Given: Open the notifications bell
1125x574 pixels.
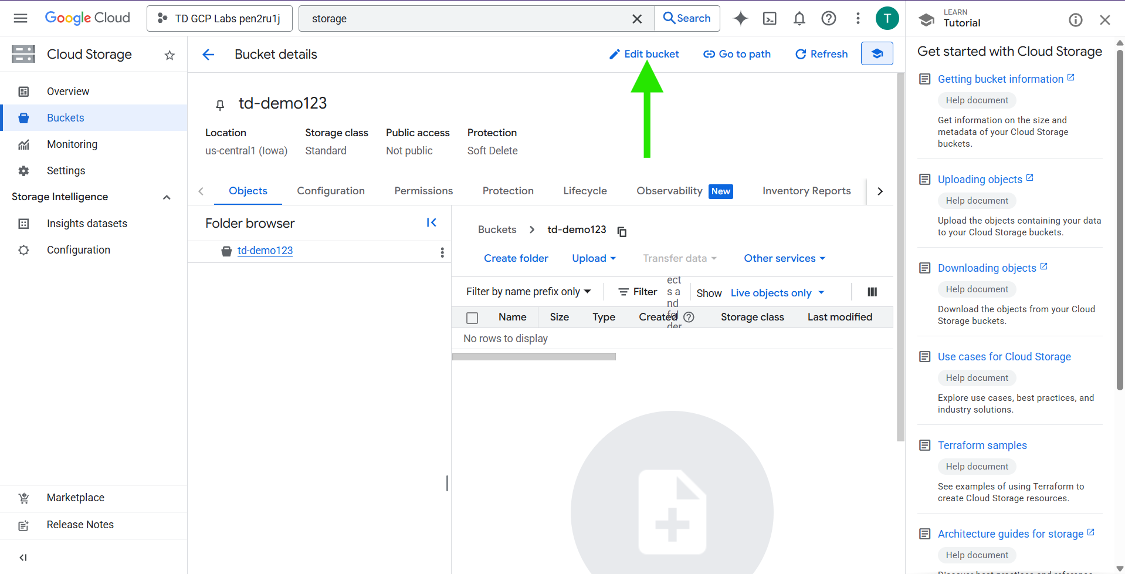Looking at the screenshot, I should (799, 19).
